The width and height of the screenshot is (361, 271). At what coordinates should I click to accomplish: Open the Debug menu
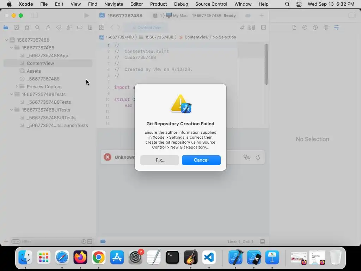point(181,4)
